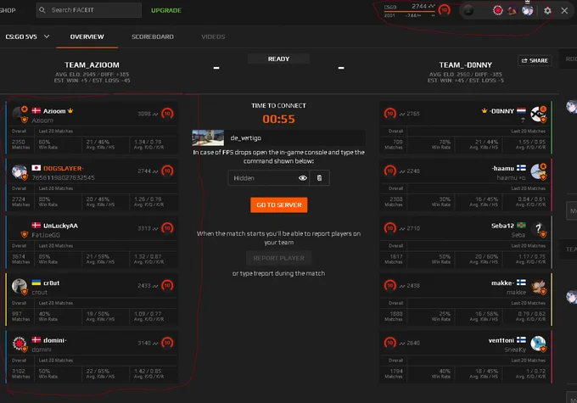
Task: Click Azioom's level 10 skill badge
Action: [167, 114]
